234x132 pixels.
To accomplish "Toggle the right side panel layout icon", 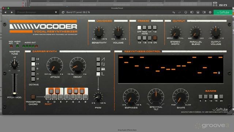I will 204,12.
